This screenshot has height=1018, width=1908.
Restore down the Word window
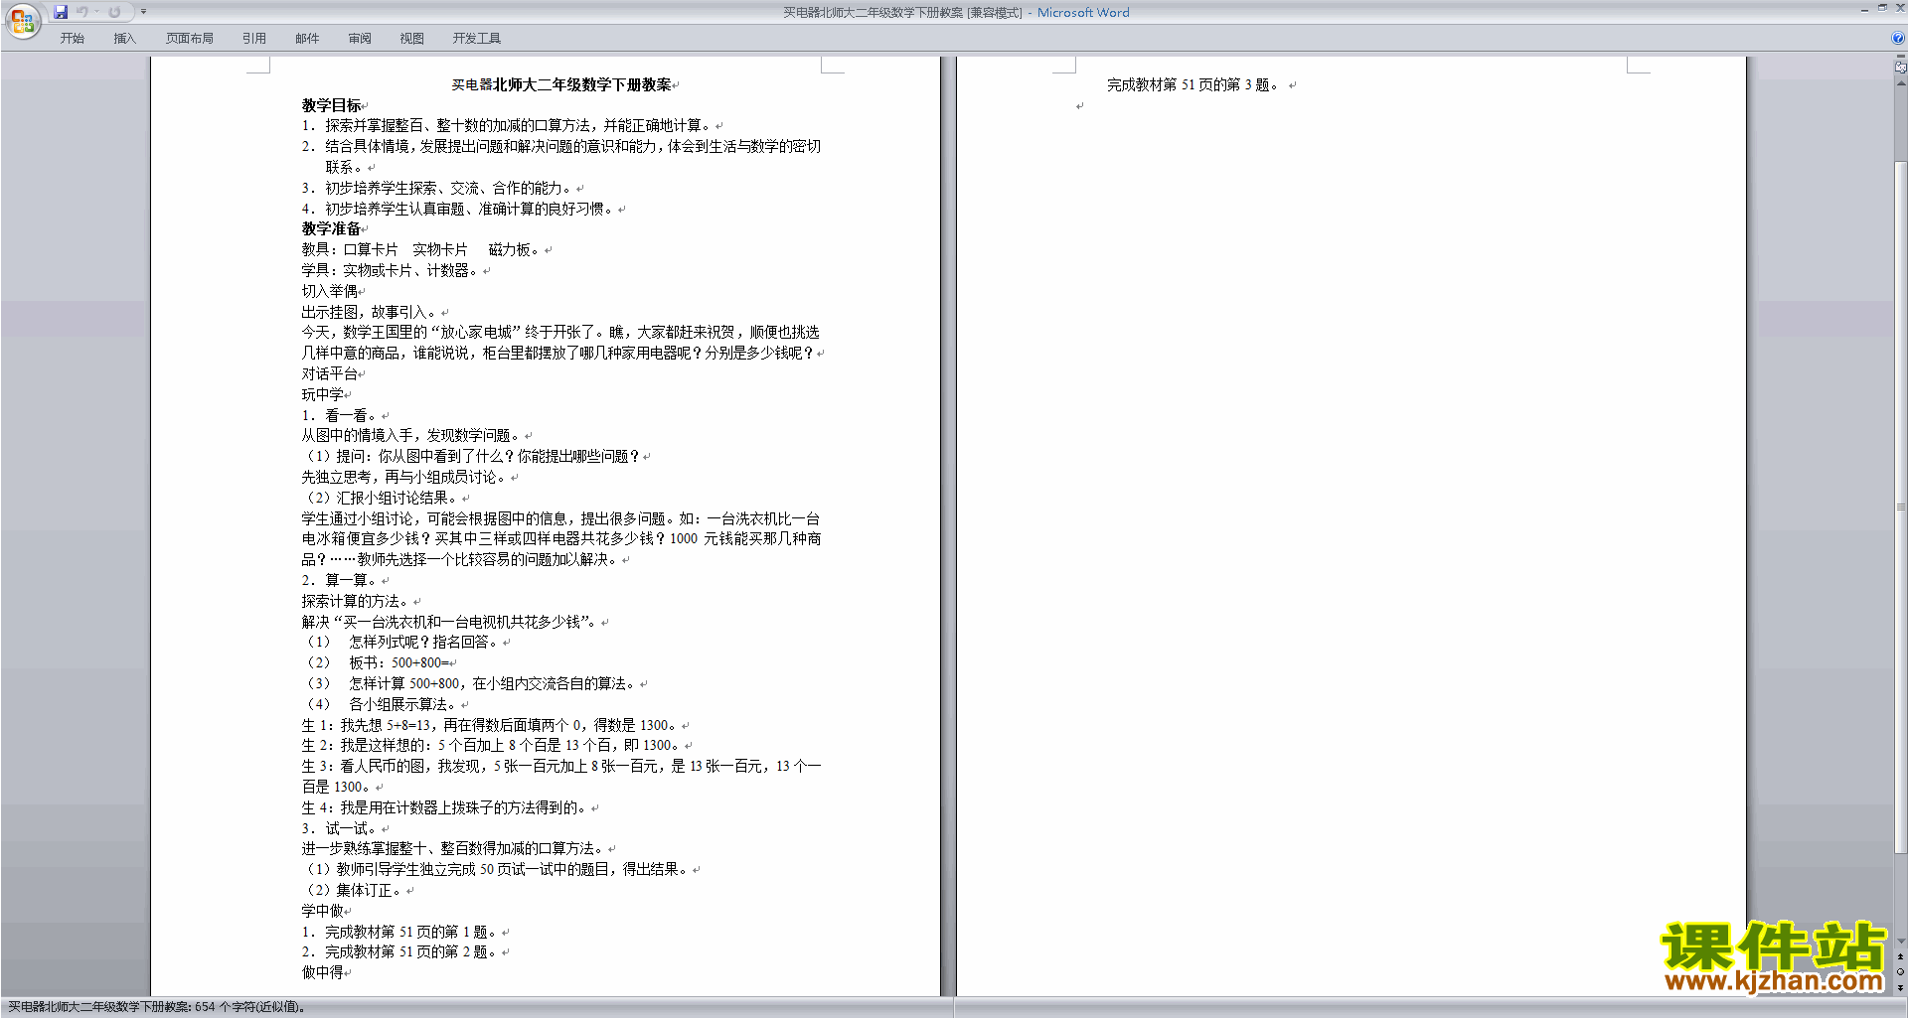pyautogui.click(x=1882, y=9)
